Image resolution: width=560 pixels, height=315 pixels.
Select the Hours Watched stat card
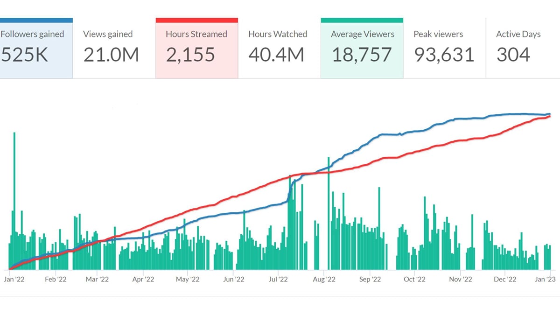click(x=279, y=48)
